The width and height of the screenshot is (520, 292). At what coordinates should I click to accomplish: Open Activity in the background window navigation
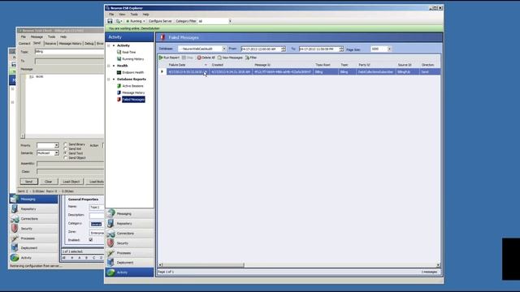[33, 258]
